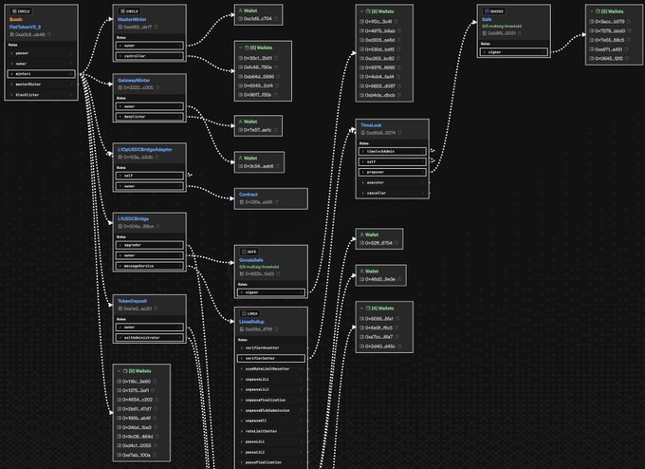Screen dimensions: 645x469
Task: Copy the FiatTokenV2_2 contract address
Action: (x=47, y=33)
